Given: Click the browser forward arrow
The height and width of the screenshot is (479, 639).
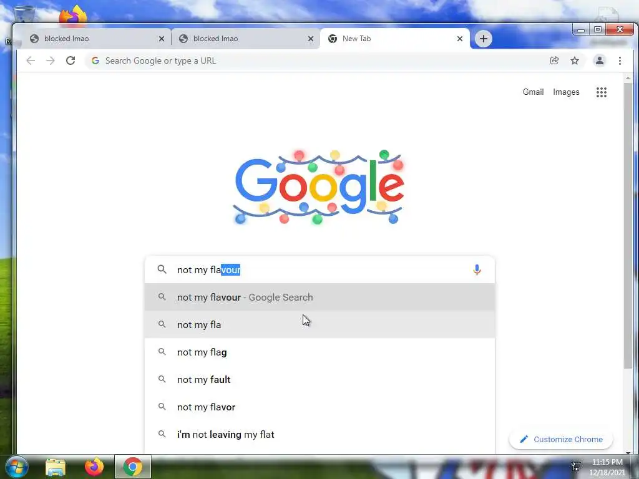Looking at the screenshot, I should click(x=50, y=60).
